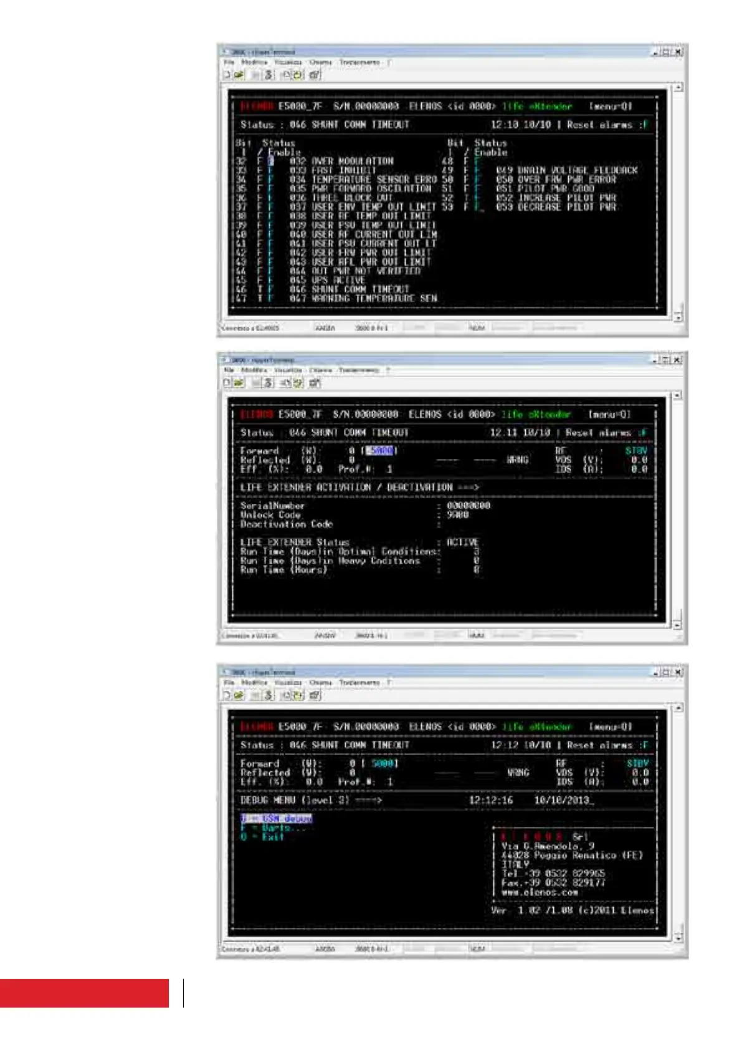Open Trasferimento menu in Life Extender window
742x1050 pixels.
tap(359, 370)
